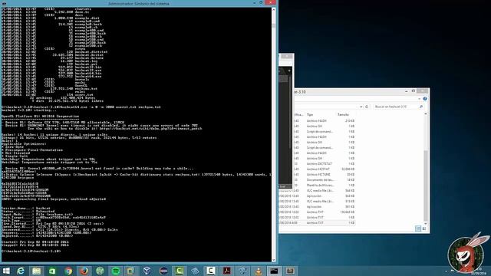The height and width of the screenshot is (276, 491).
Task: Expand the Explorer ribbon chevron
Action: [x=420, y=99]
